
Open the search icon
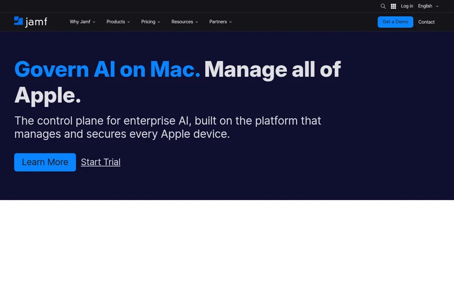383,6
